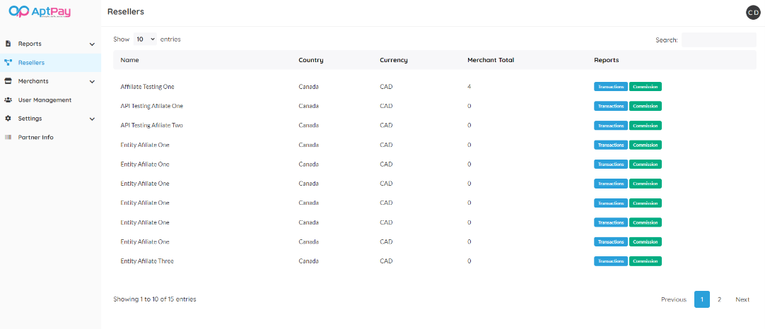Open the Partner Info menu item

tap(35, 138)
